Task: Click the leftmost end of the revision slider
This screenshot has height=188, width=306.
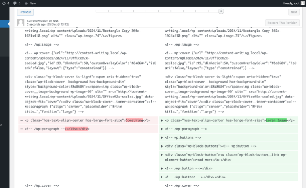Action: (96, 11)
